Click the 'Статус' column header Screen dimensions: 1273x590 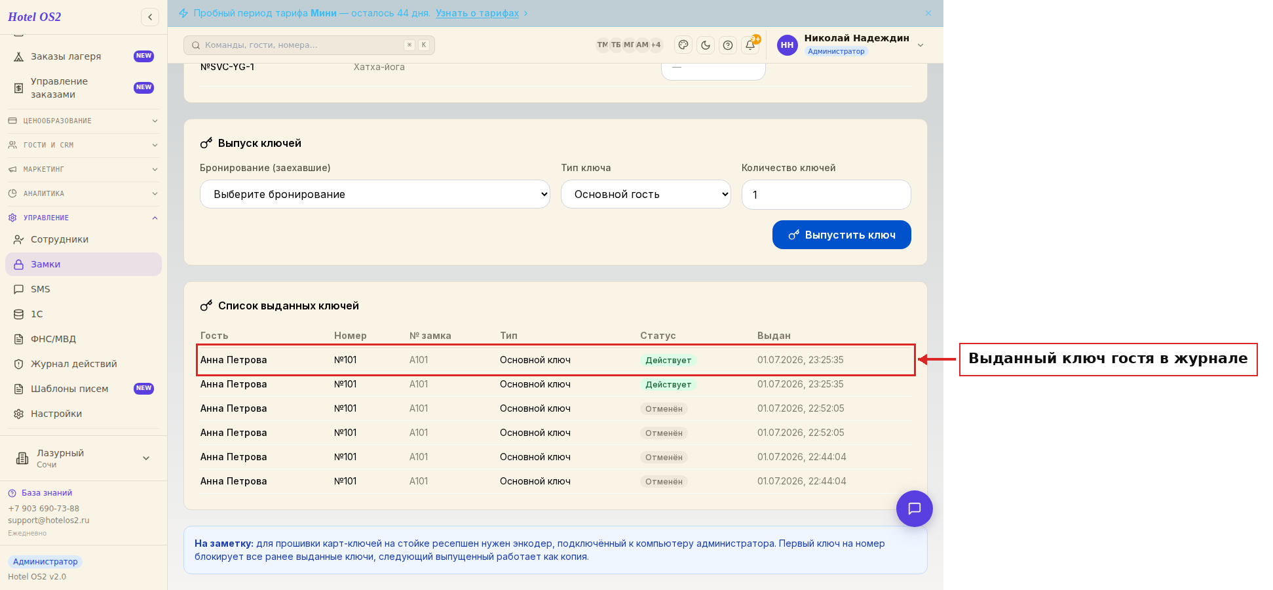(658, 336)
